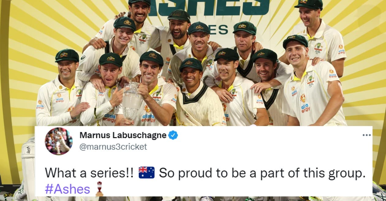Click the Ashes urn emoji after hashtag
The image size is (386, 201).
coord(99,189)
